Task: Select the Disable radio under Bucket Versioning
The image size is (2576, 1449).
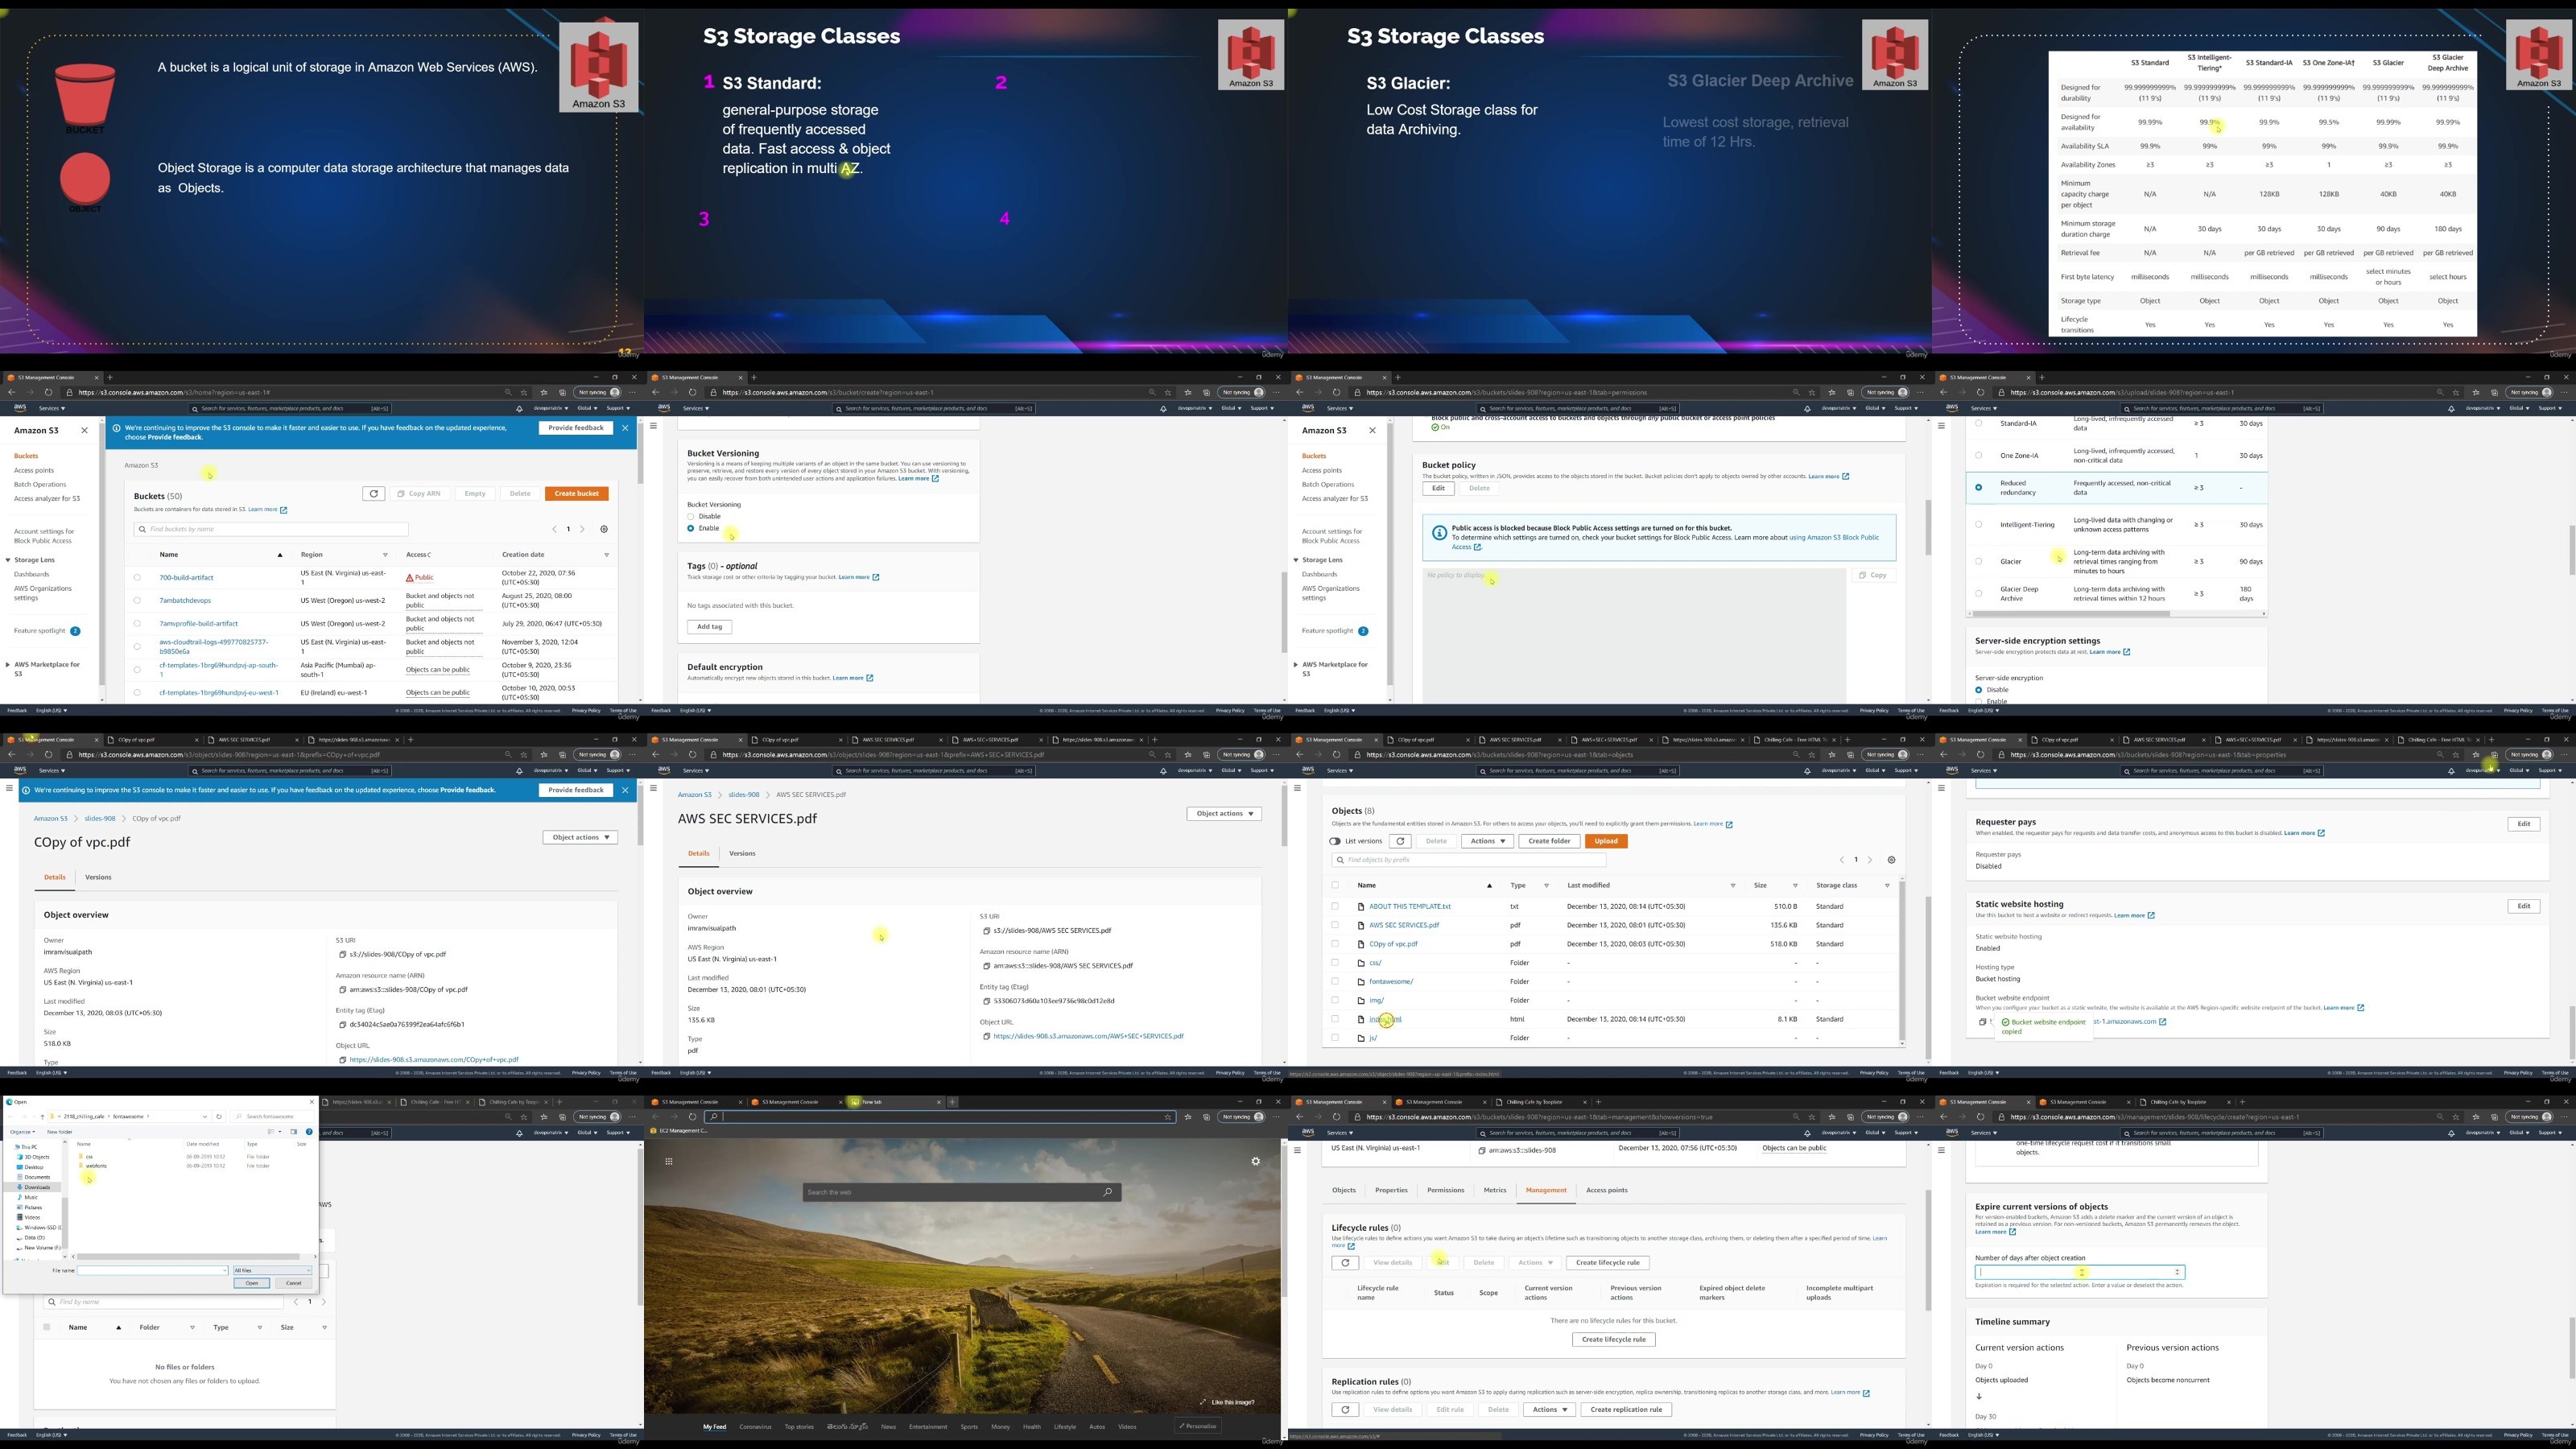Action: [x=690, y=516]
